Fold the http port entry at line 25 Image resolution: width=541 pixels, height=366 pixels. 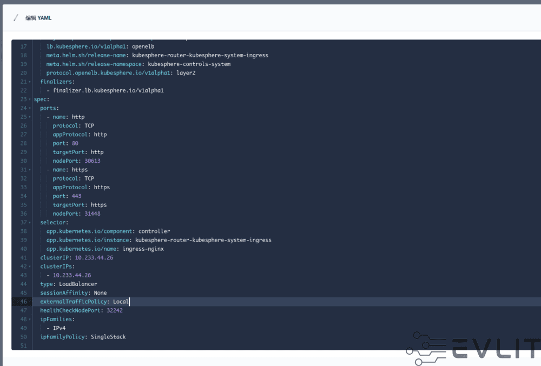(x=30, y=117)
